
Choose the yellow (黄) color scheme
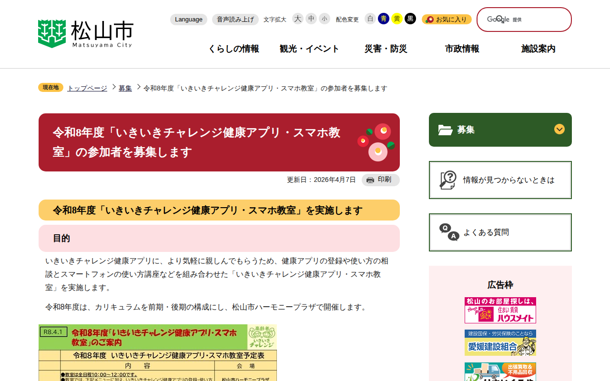pos(397,19)
